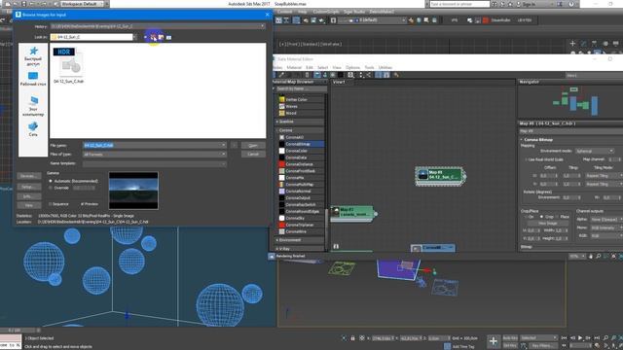Click the Devices button
623x350 pixels.
coord(28,176)
